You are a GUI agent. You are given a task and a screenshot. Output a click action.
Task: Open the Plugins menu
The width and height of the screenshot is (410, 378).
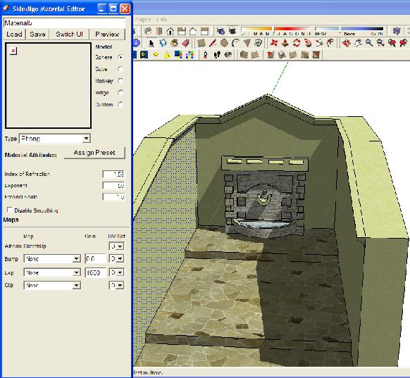pos(143,19)
